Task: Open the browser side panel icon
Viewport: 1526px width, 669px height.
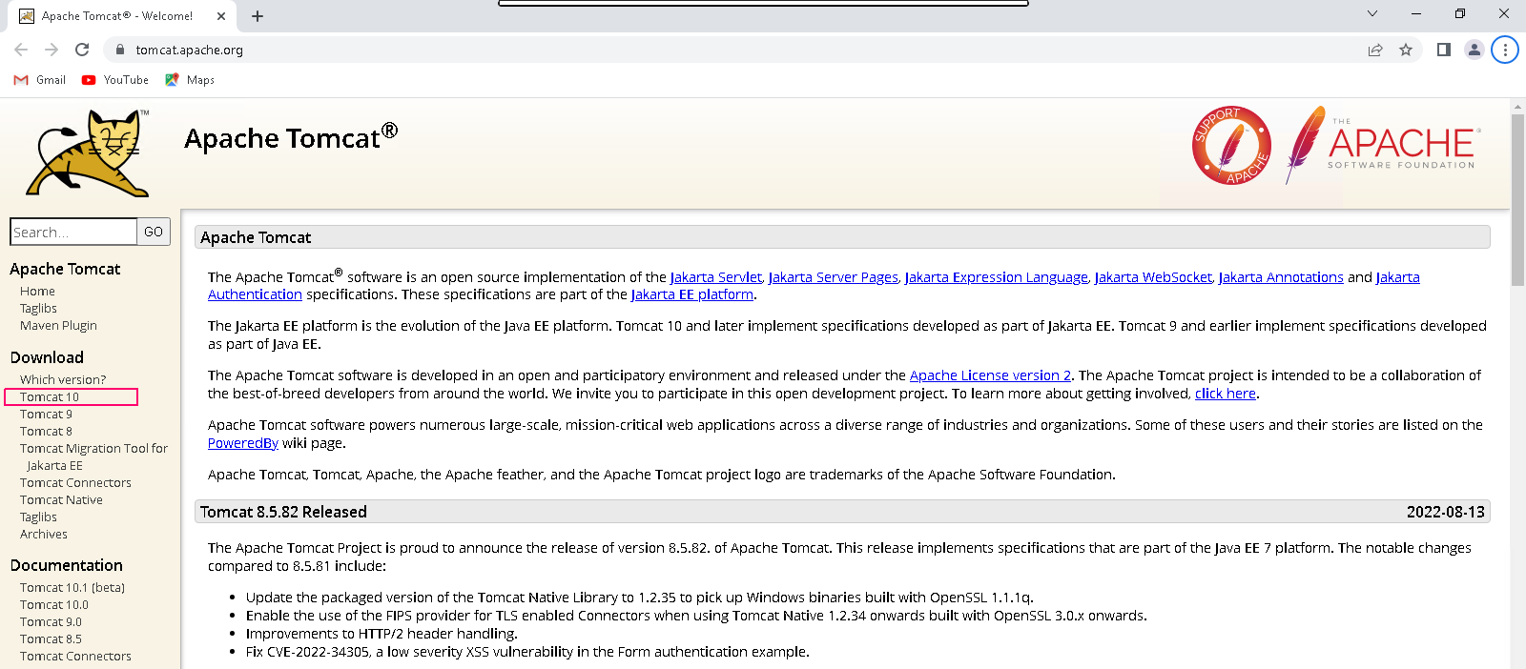Action: click(1444, 50)
